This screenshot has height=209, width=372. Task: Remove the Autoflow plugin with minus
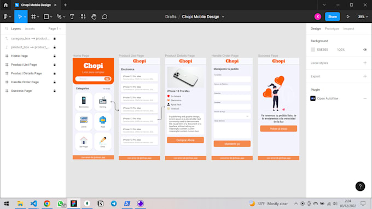365,98
